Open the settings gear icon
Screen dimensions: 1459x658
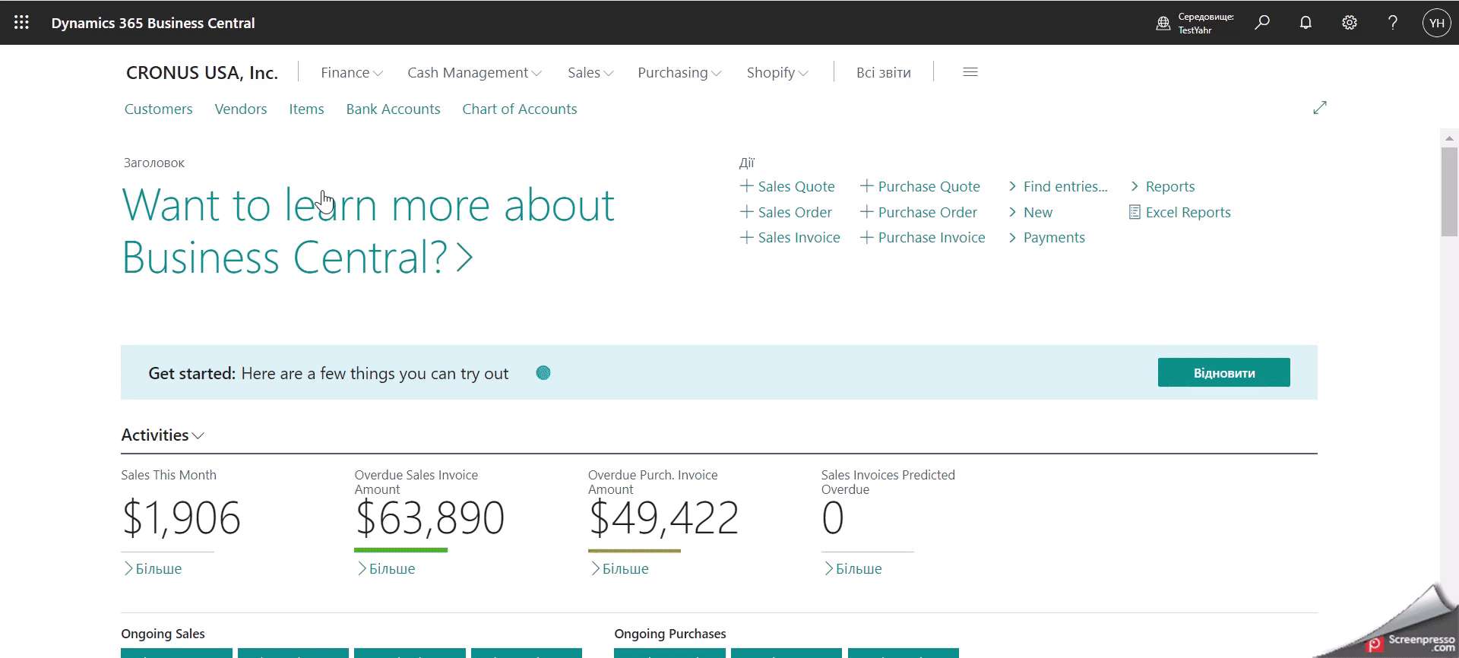click(x=1350, y=23)
